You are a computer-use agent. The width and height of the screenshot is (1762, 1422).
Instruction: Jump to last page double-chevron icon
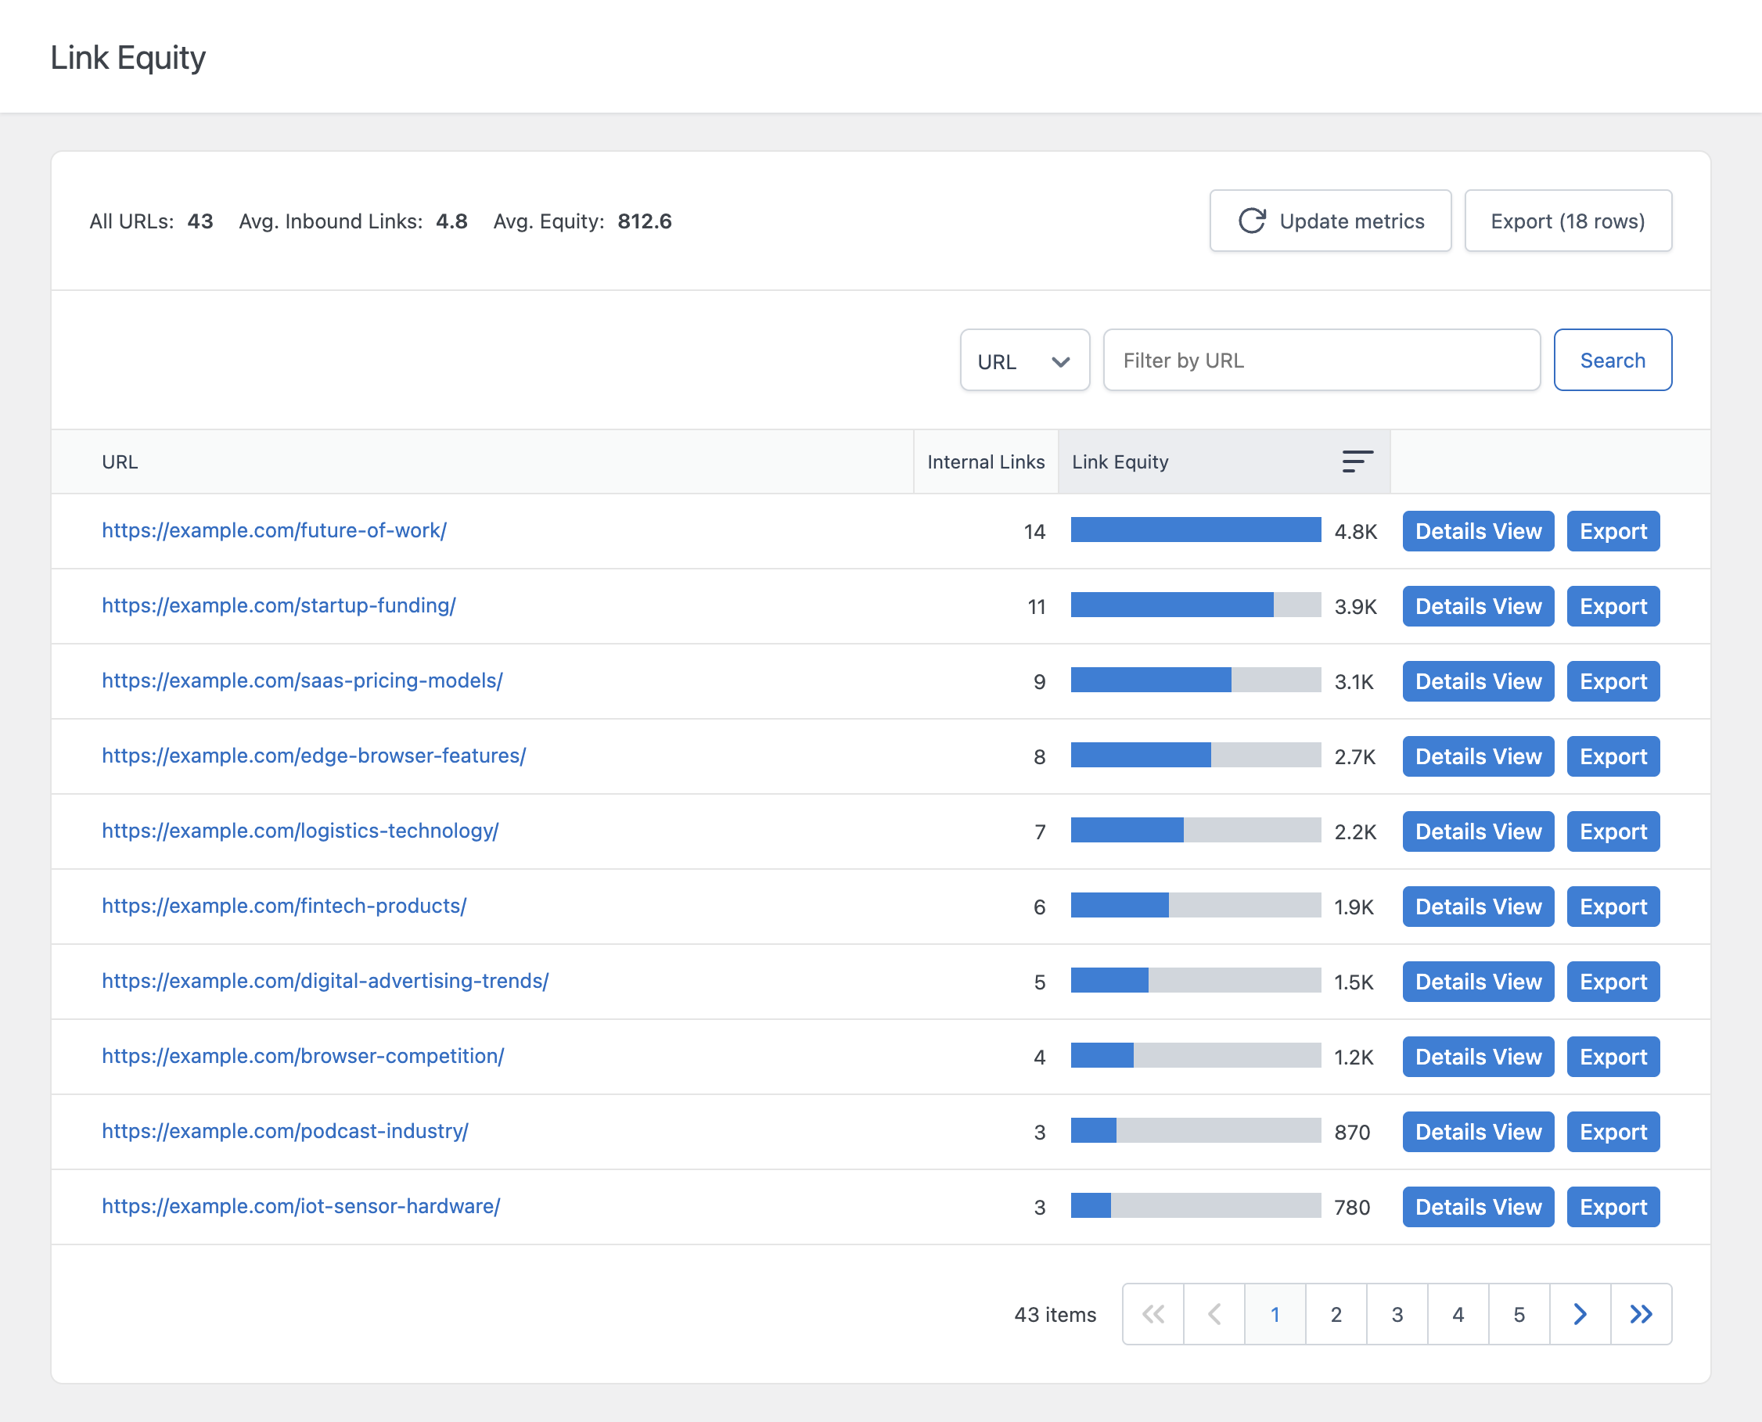tap(1641, 1314)
